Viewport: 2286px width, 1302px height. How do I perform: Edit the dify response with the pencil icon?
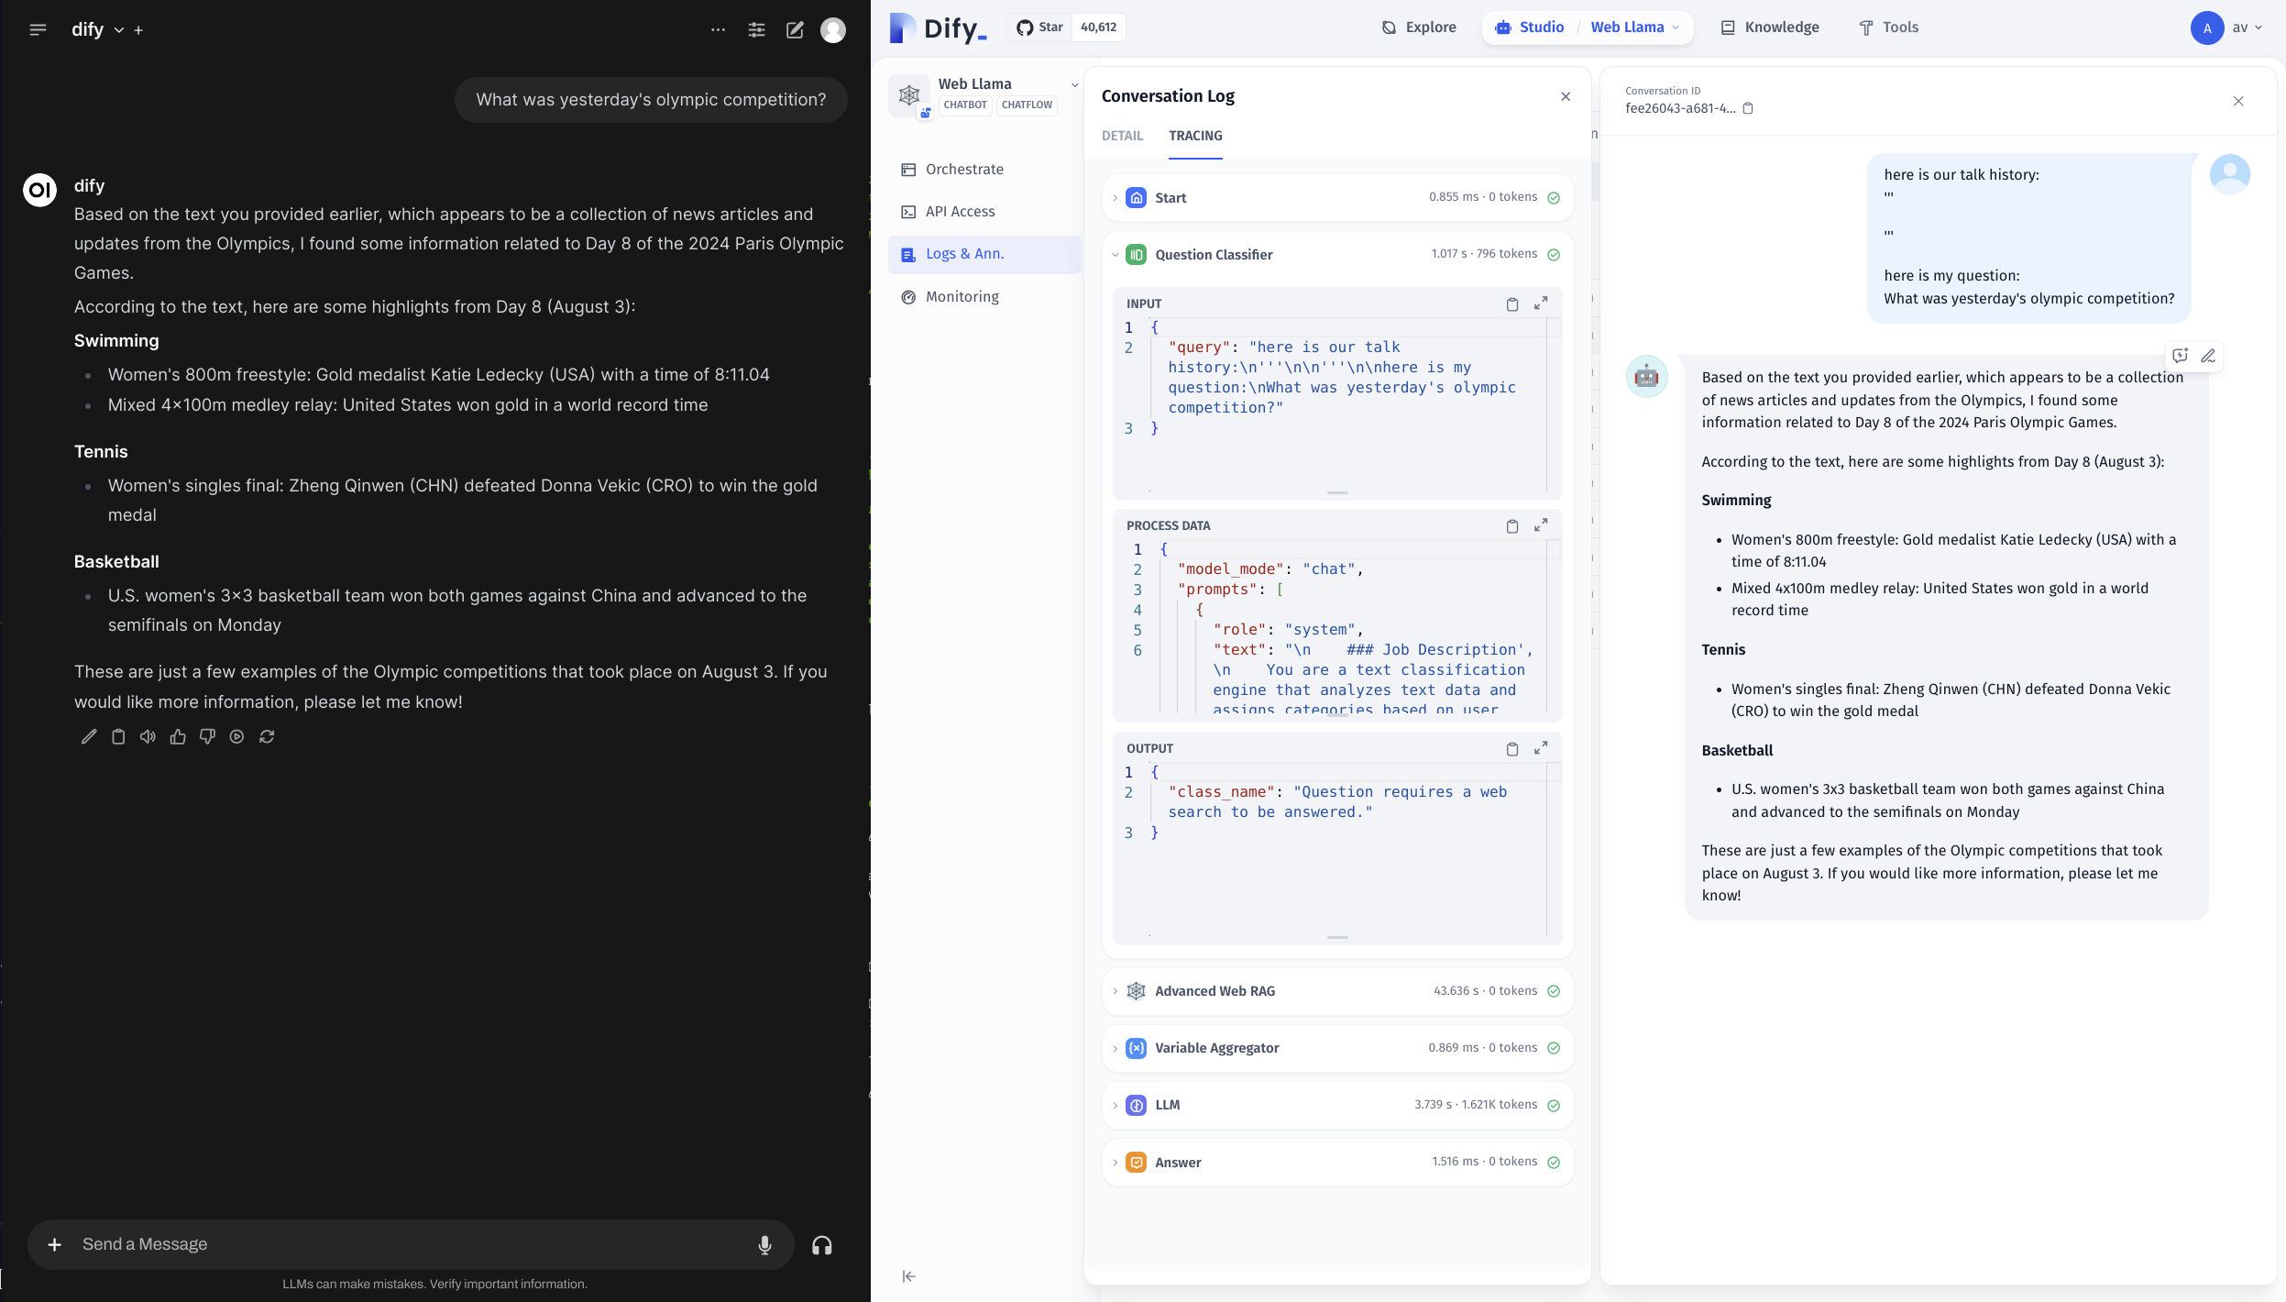tap(89, 736)
